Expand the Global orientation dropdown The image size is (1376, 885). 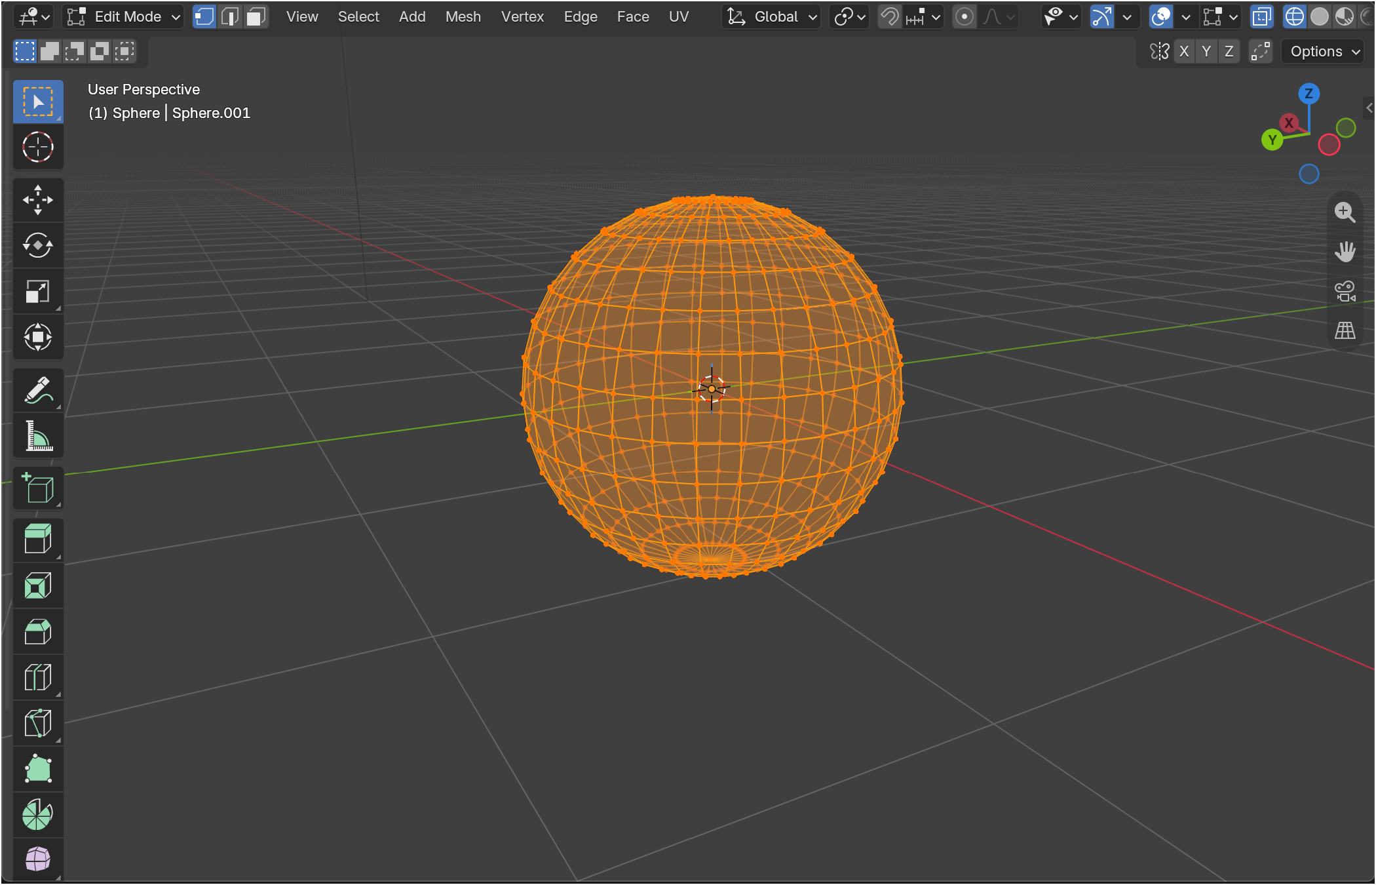coord(772,16)
